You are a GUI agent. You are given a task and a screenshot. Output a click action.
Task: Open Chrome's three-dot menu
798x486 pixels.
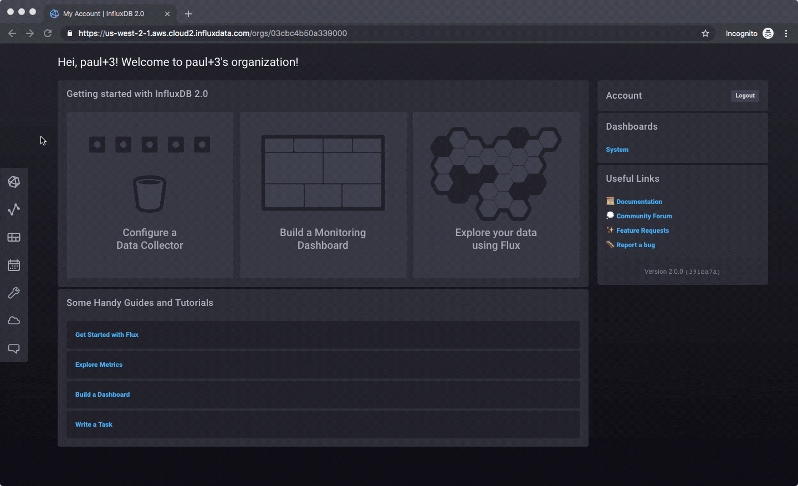(786, 33)
